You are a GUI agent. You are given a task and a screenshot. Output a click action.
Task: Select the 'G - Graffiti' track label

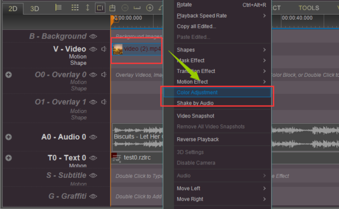67,196
